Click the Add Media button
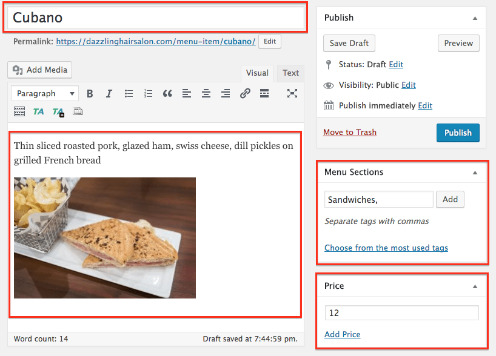This screenshot has width=496, height=356. click(x=40, y=70)
